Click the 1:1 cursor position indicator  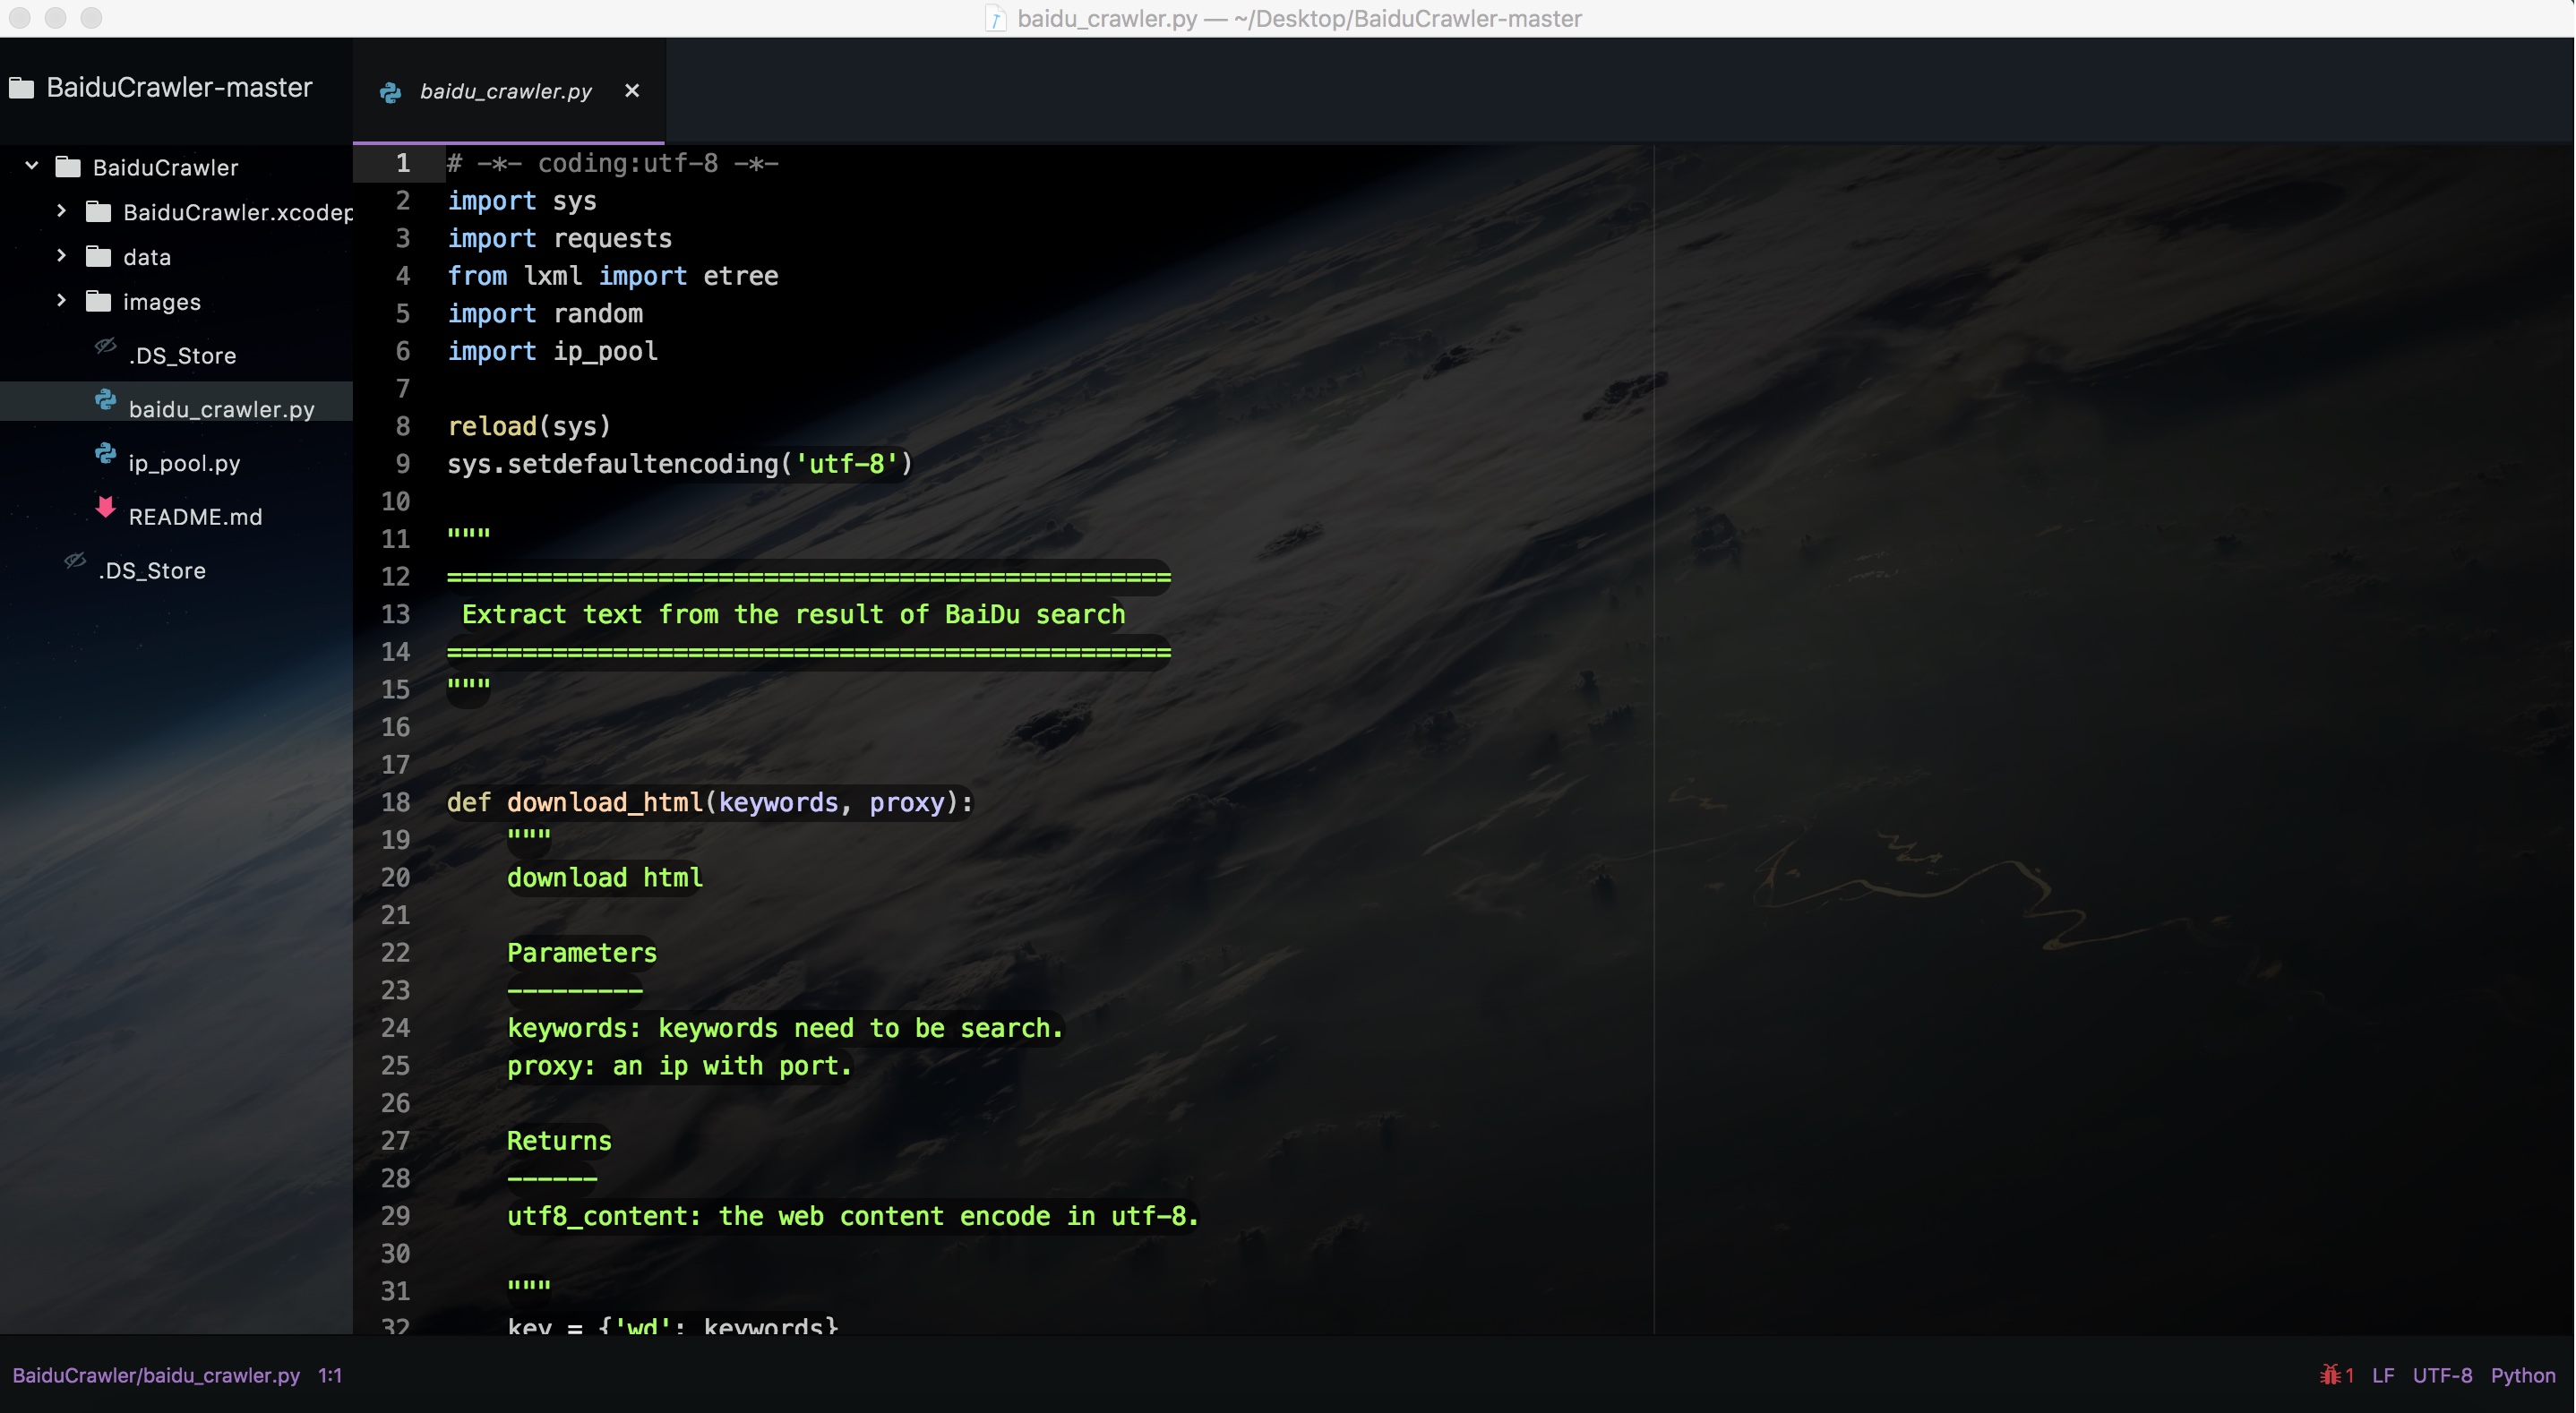point(330,1375)
